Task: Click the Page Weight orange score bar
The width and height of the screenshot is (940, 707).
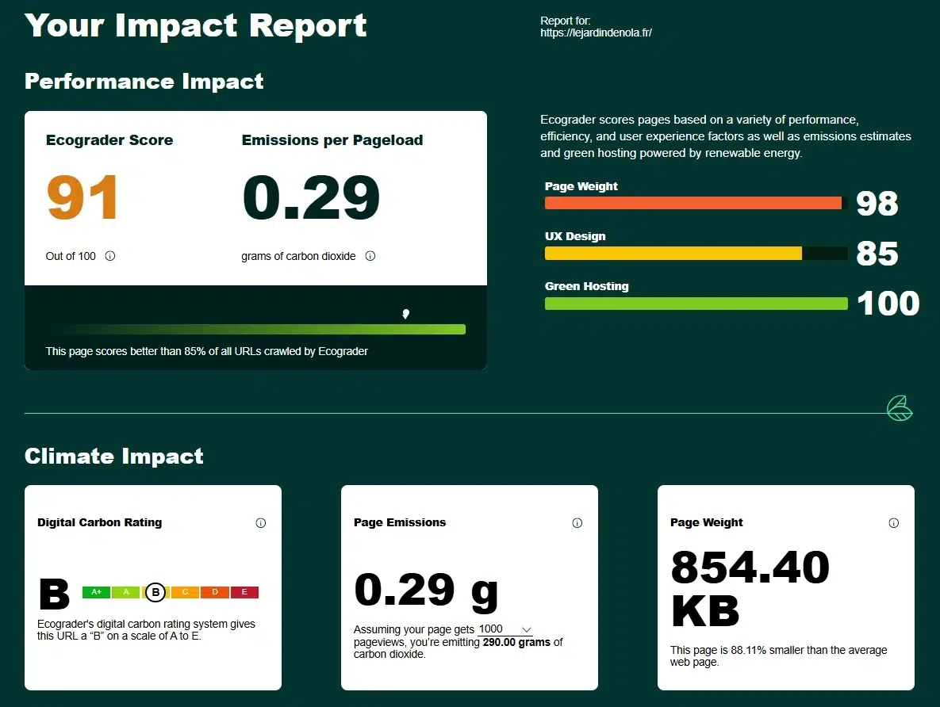Action: pos(693,203)
